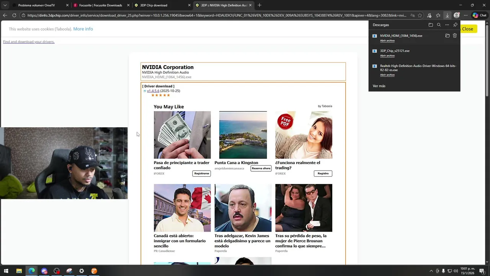The height and width of the screenshot is (276, 490).
Task: Click translate icon in address bar
Action: tap(412, 15)
